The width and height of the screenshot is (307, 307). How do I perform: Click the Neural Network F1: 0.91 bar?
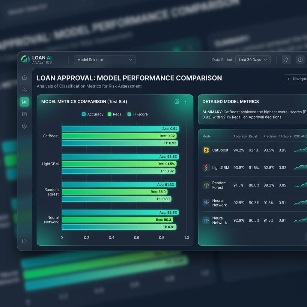click(119, 227)
